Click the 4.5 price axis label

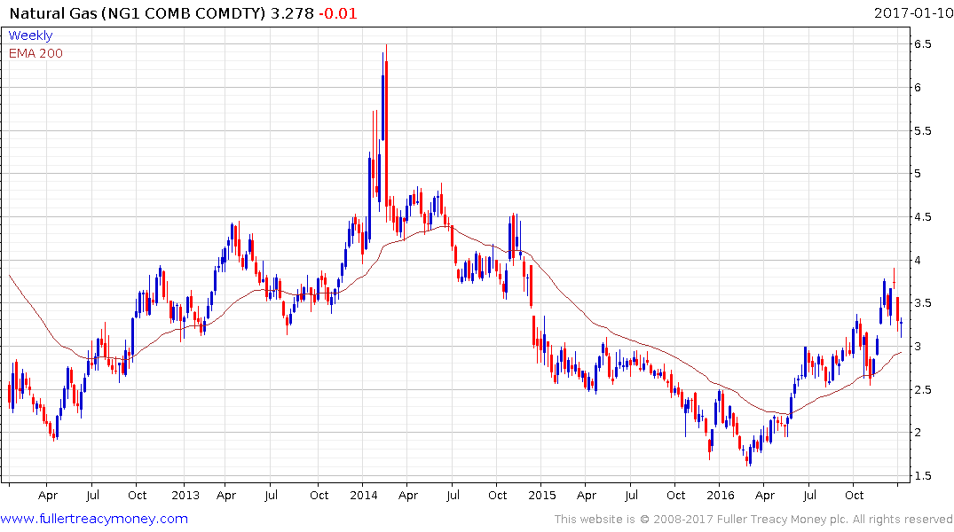pos(922,217)
